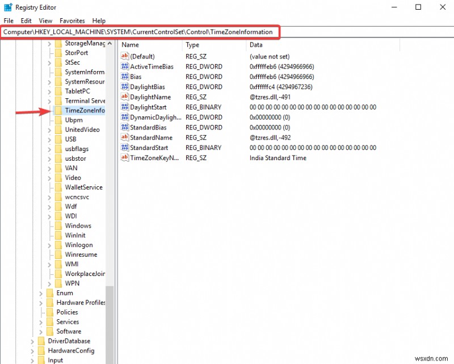Image resolution: width=454 pixels, height=364 pixels.
Task: Click the TimeZoneKeyName string icon
Action: (125, 158)
